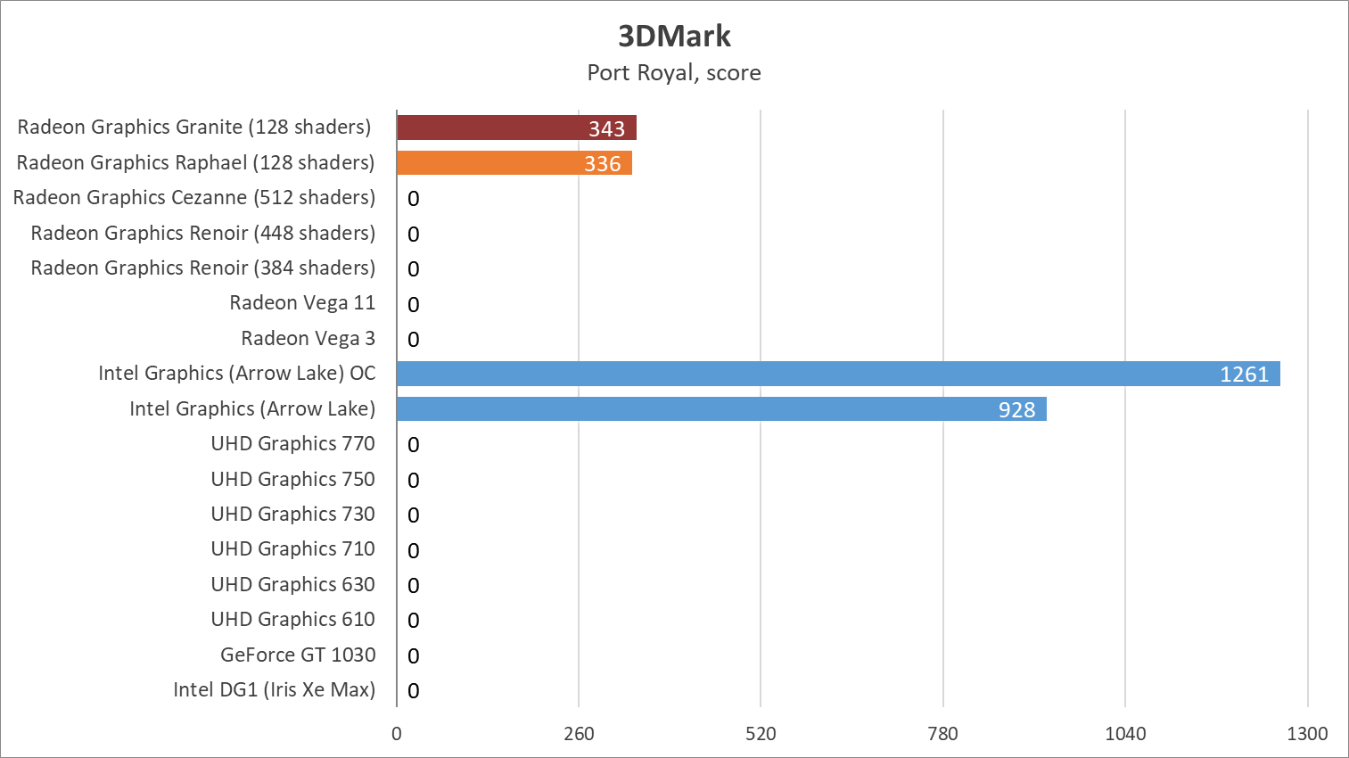Click the Radeon Vega 11 axis label

tap(302, 303)
